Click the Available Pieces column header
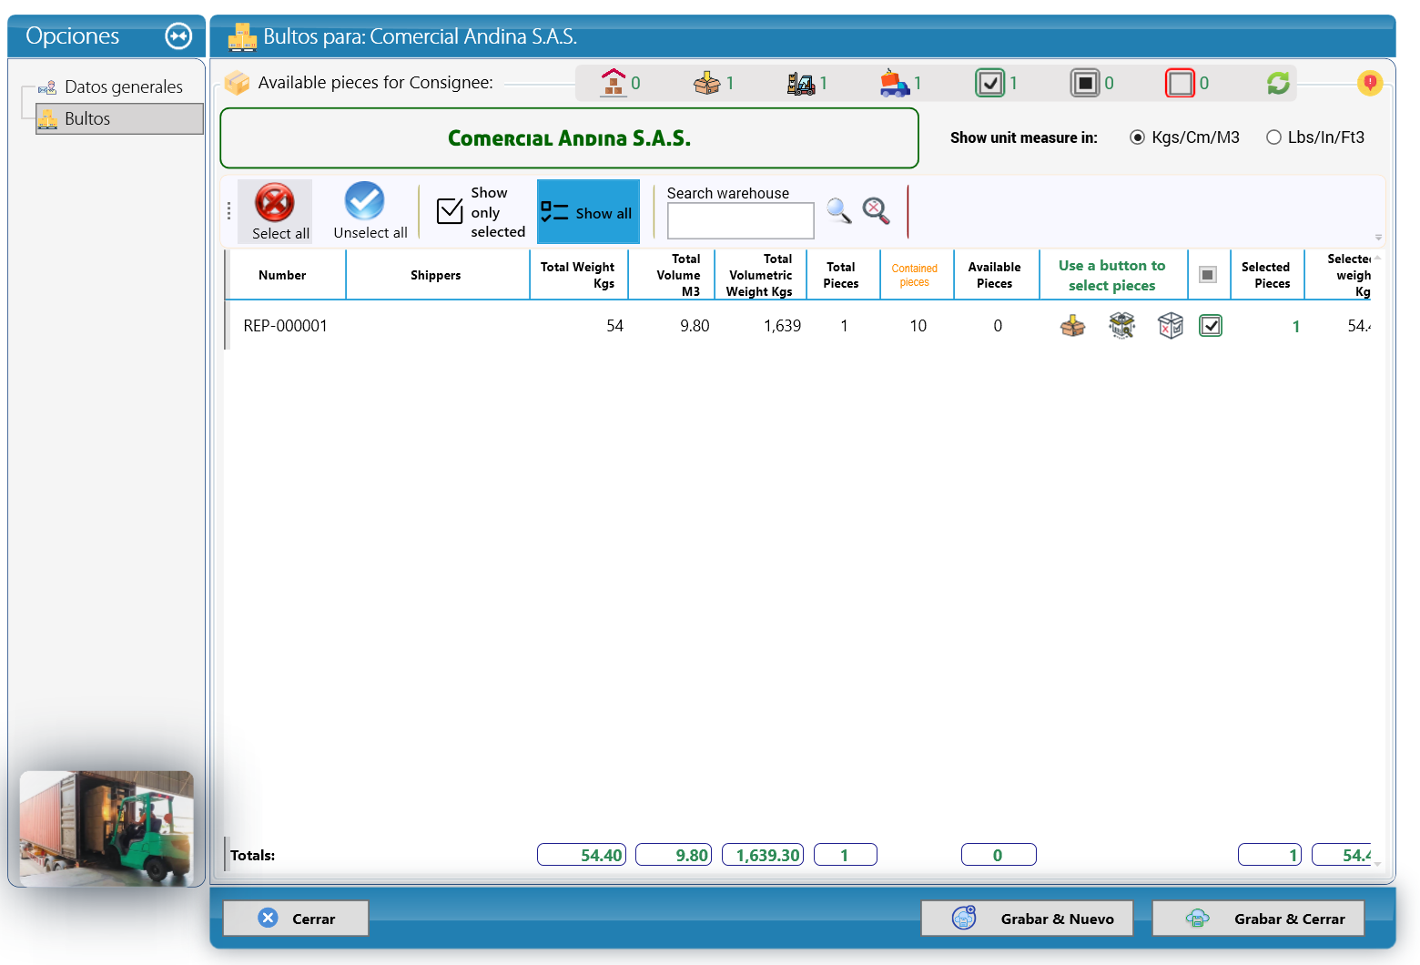The width and height of the screenshot is (1420, 965). point(995,275)
